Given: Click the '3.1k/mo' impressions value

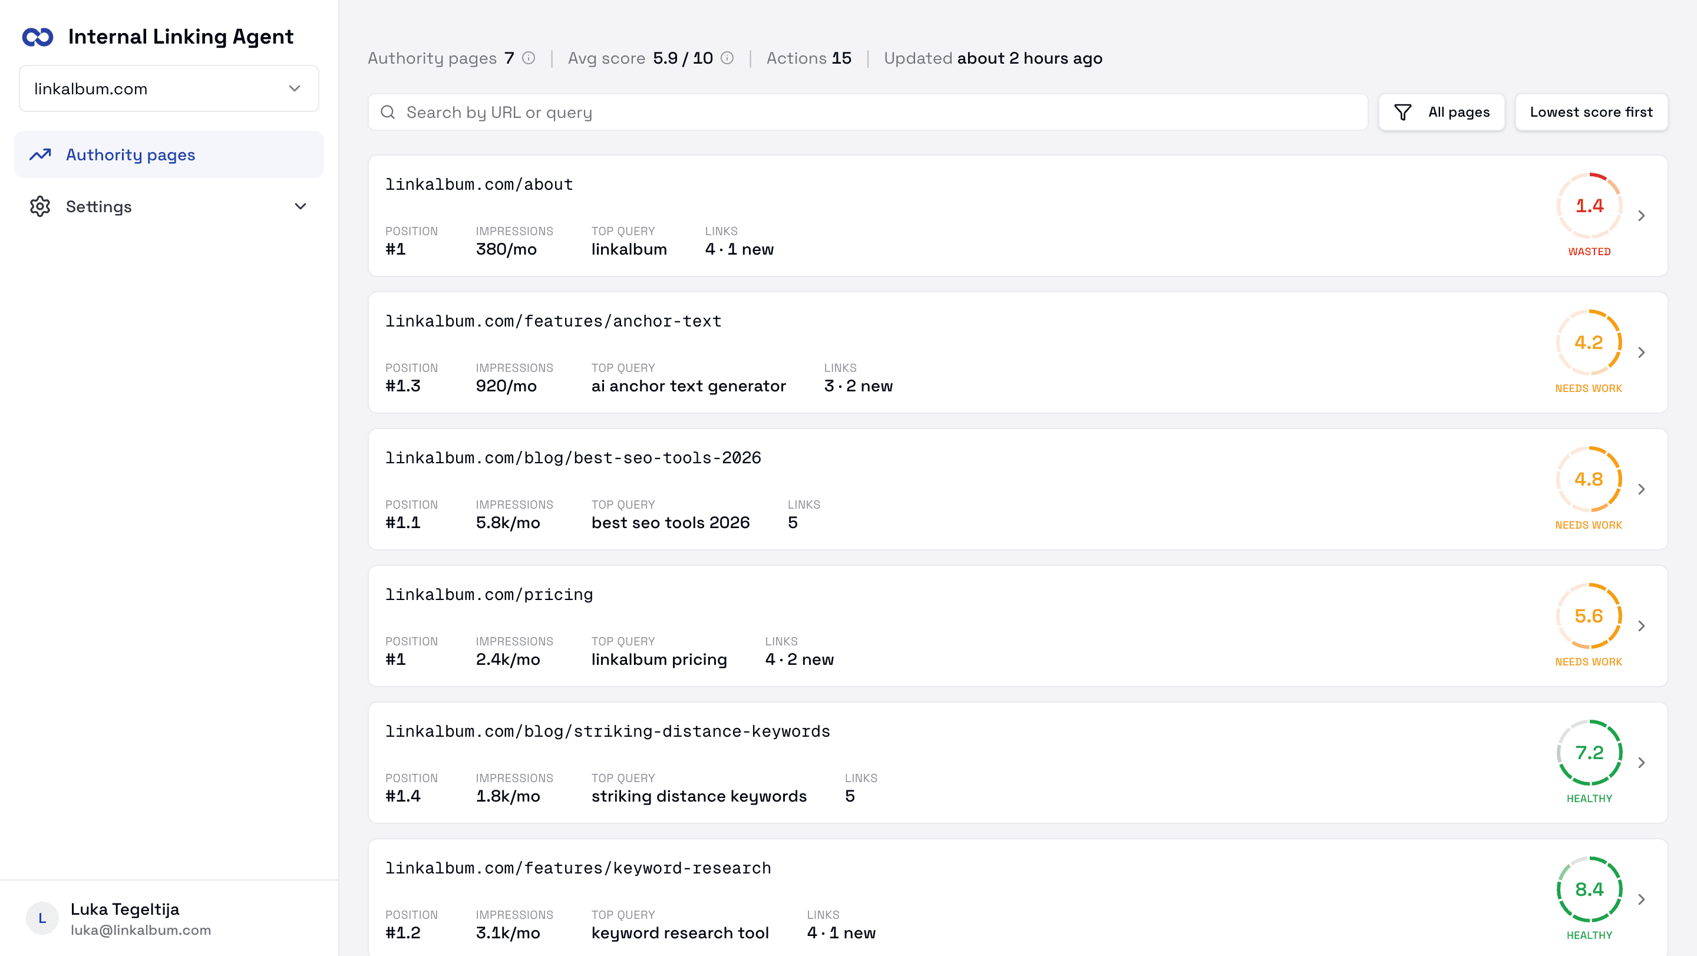Looking at the screenshot, I should point(508,933).
